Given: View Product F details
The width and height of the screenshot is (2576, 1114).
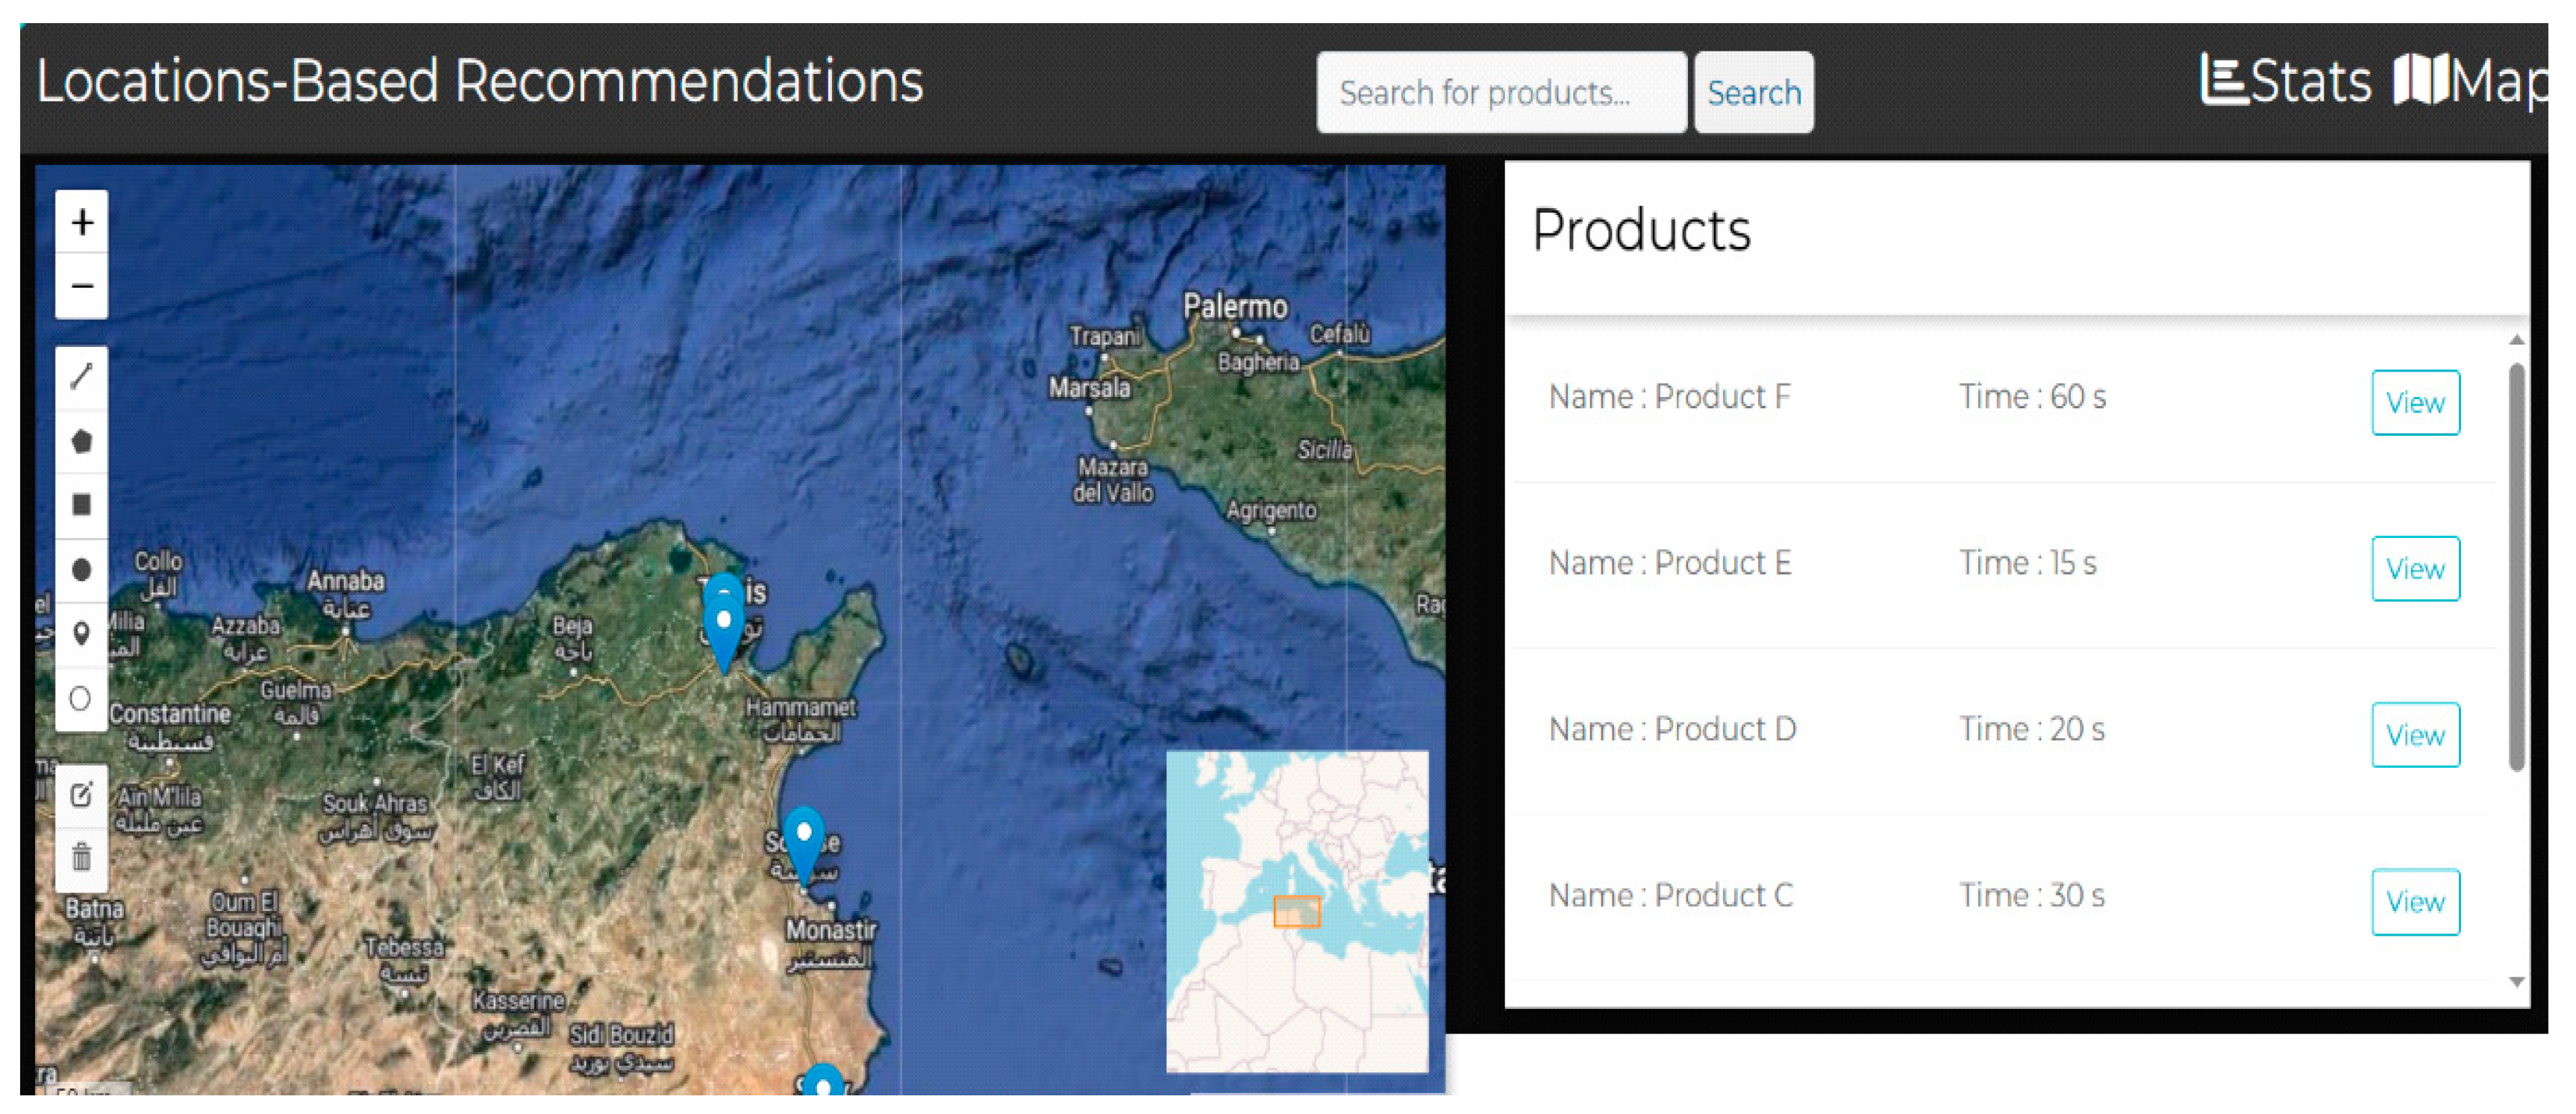Looking at the screenshot, I should (2414, 403).
